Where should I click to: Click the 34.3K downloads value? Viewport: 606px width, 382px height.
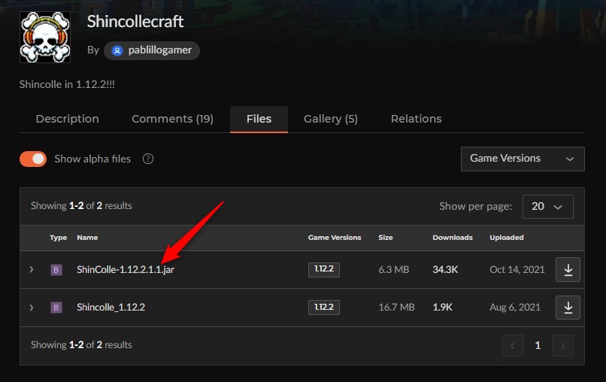point(445,269)
